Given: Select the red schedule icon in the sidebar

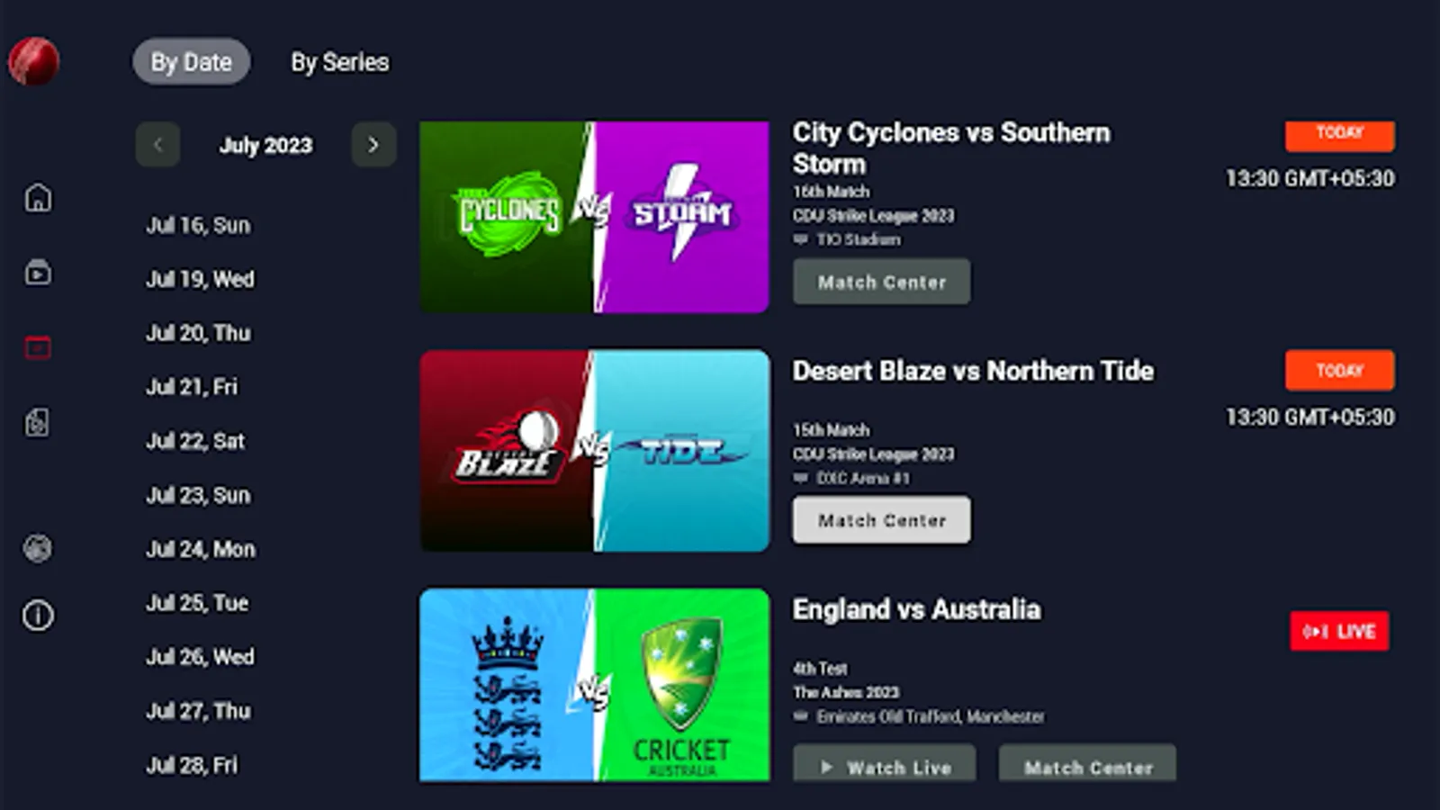Looking at the screenshot, I should point(38,347).
